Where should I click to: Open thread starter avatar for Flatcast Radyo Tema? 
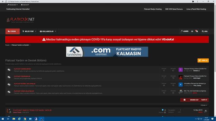click(9, 111)
